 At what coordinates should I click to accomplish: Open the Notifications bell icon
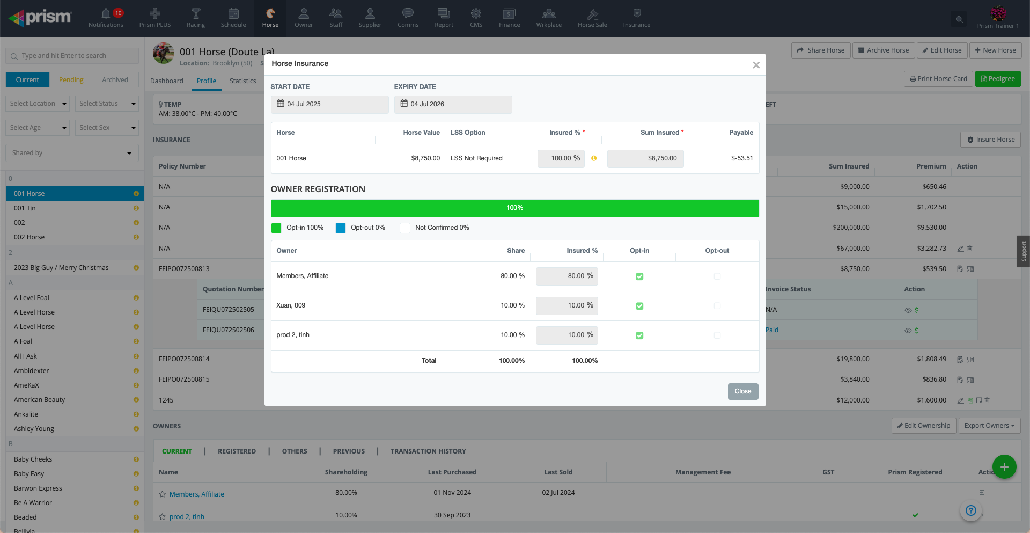point(106,13)
